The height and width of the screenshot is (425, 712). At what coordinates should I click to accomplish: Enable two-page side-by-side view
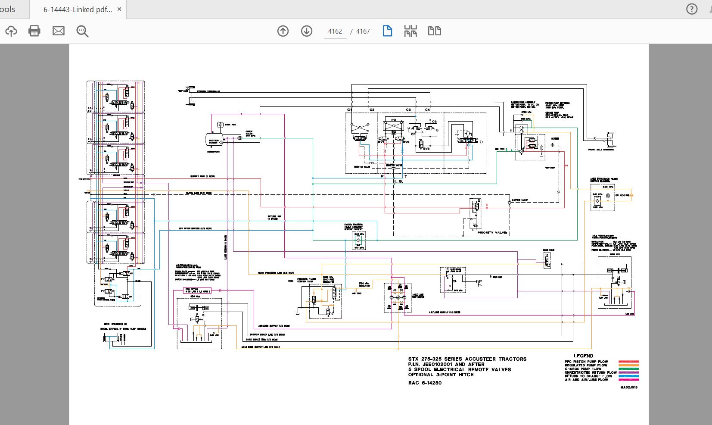[x=434, y=31]
